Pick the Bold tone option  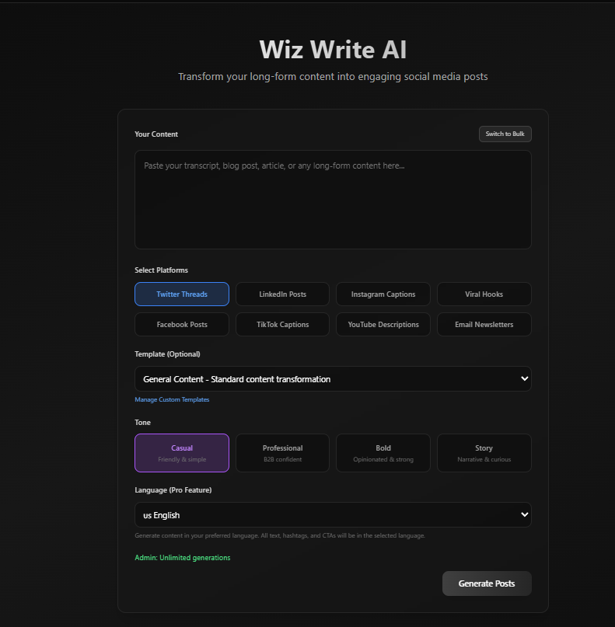tap(383, 453)
